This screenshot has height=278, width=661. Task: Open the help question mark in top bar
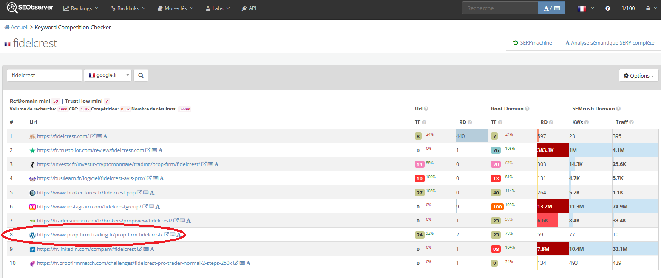[607, 8]
